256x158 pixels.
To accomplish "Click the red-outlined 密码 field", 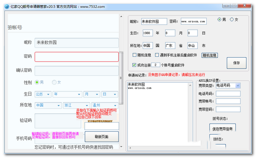I will (77, 57).
